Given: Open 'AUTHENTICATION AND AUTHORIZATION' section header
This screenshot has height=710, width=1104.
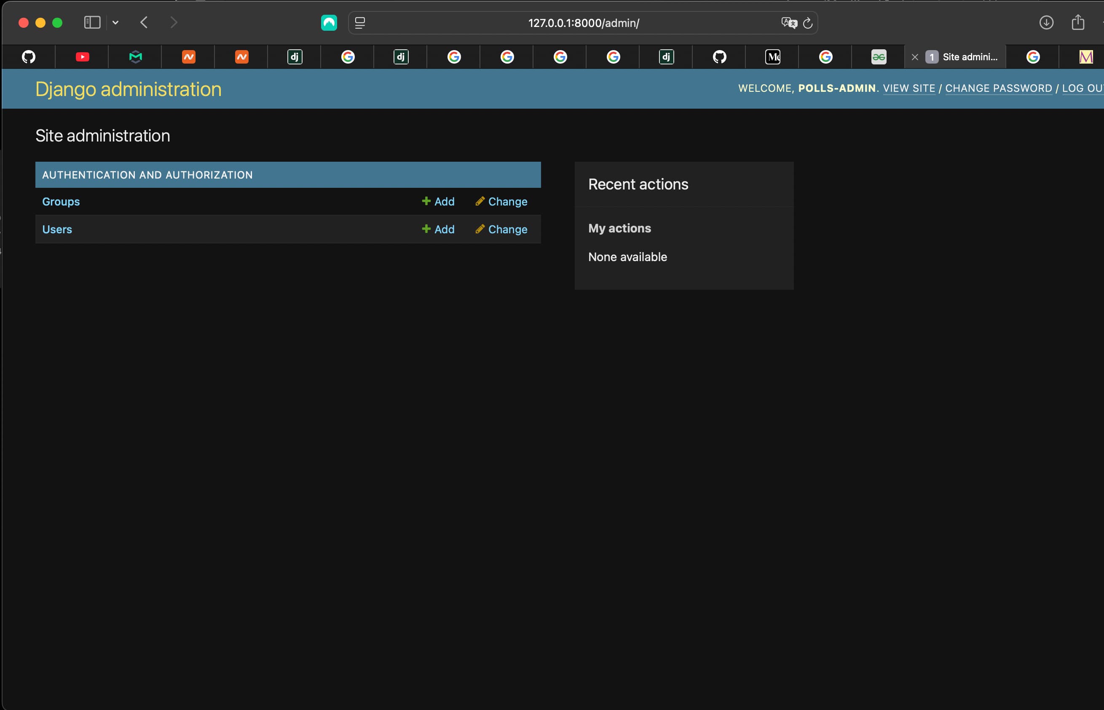Looking at the screenshot, I should pyautogui.click(x=147, y=175).
